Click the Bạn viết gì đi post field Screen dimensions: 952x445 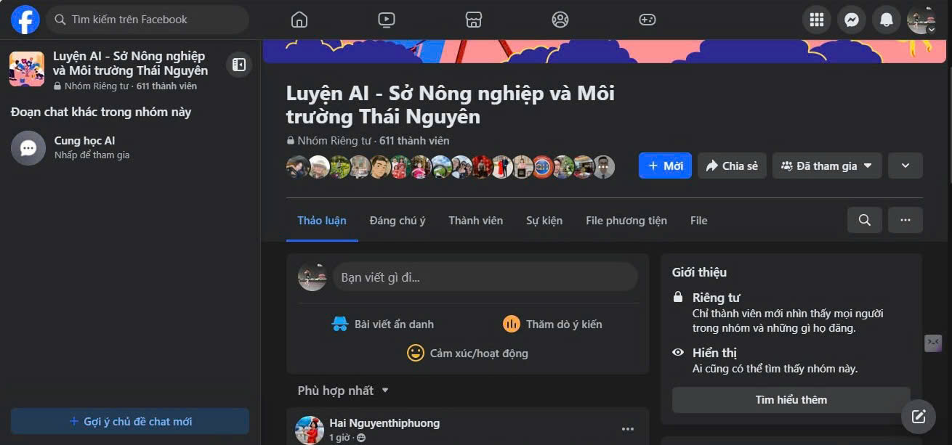coord(485,277)
